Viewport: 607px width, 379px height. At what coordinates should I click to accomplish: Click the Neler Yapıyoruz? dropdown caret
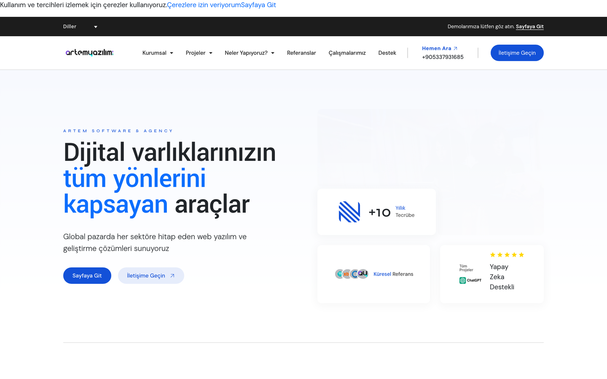point(273,53)
